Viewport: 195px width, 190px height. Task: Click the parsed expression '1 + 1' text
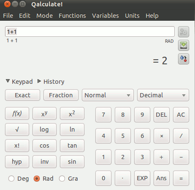point(12,41)
